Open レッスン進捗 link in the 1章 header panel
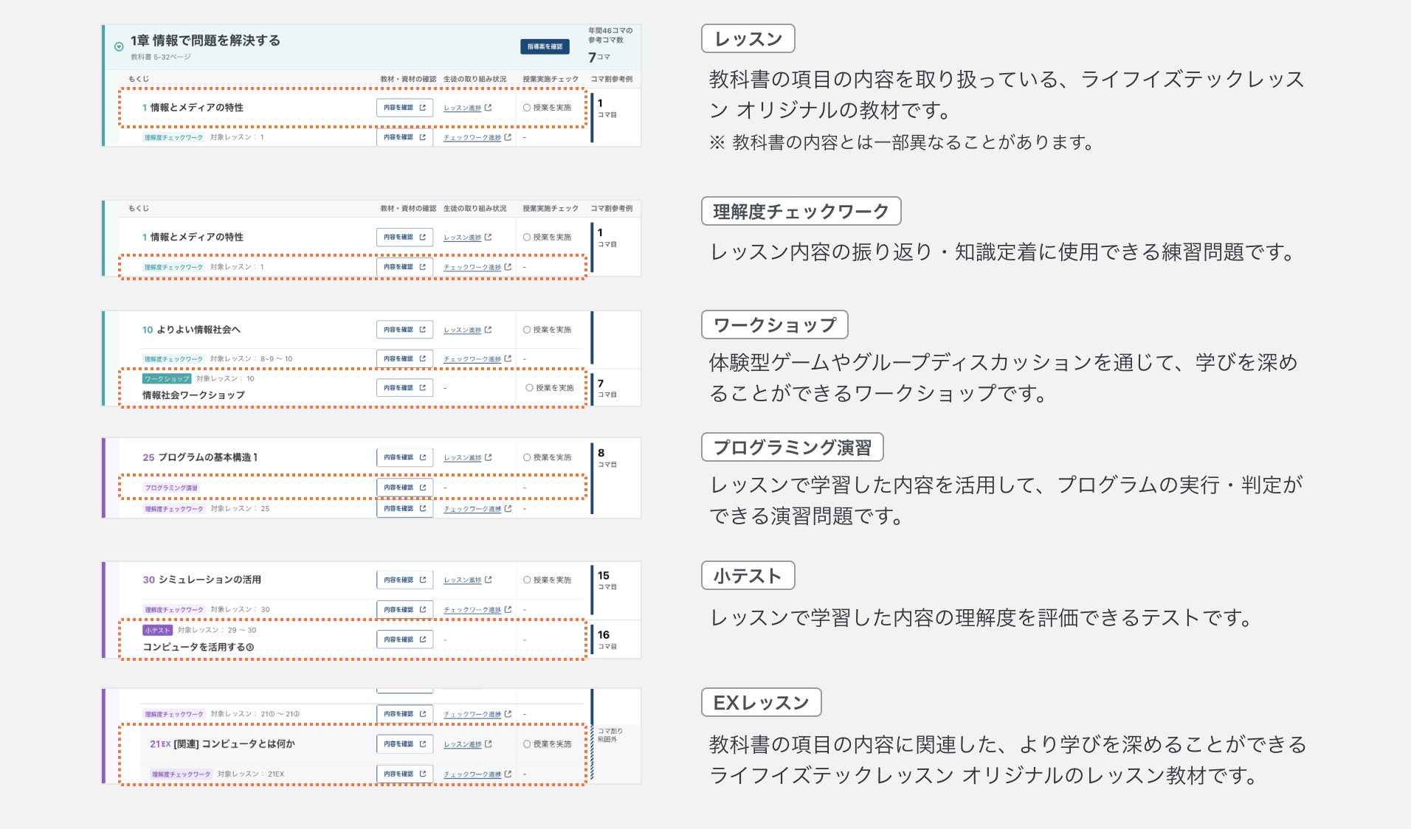 click(462, 108)
